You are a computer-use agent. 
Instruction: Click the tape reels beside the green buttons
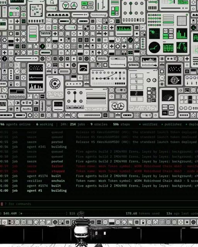coord(70,6)
